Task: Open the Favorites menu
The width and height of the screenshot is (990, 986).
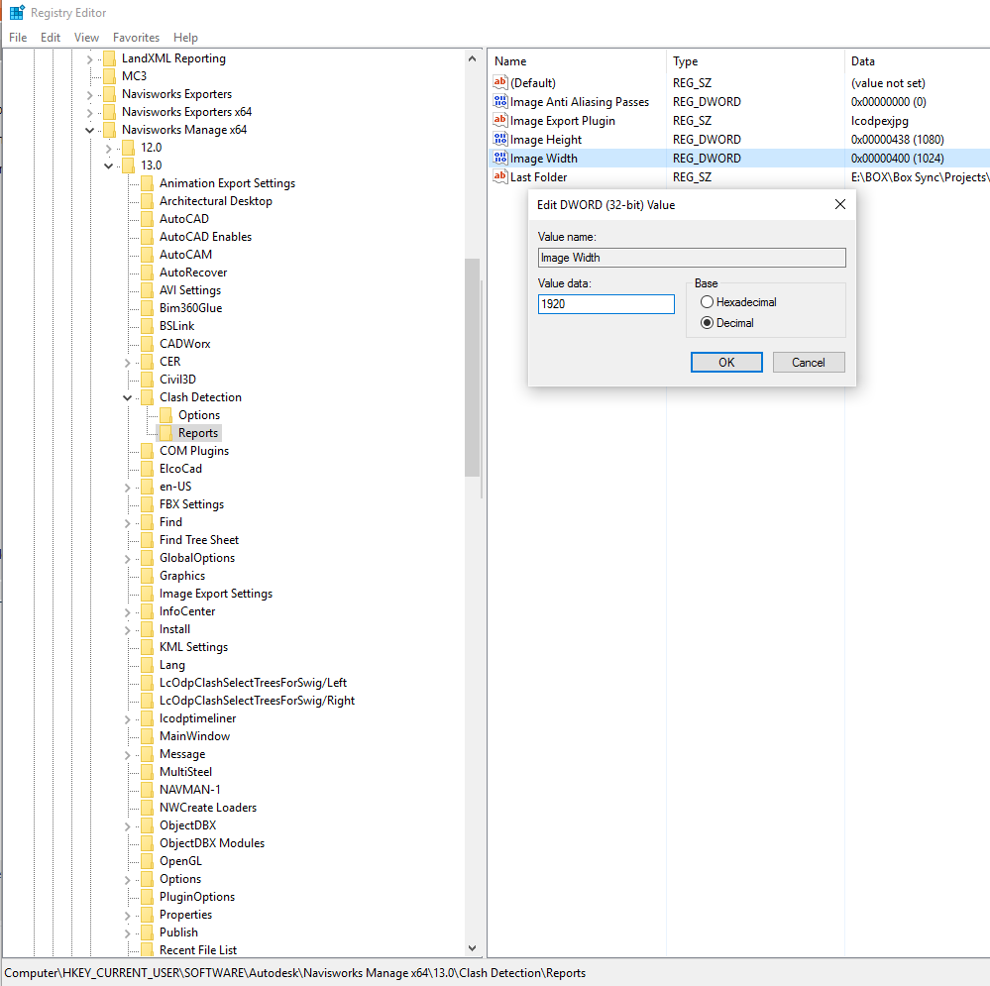Action: (x=137, y=38)
